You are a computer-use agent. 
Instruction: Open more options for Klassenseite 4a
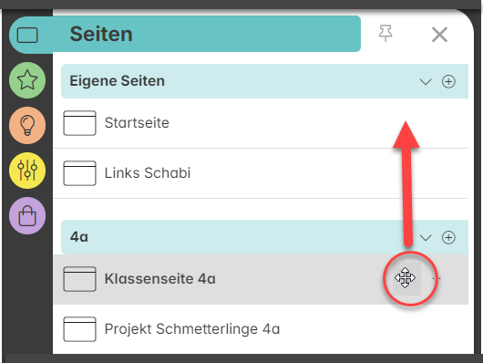click(437, 278)
